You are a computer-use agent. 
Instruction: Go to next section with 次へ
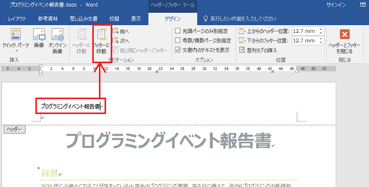pos(121,41)
